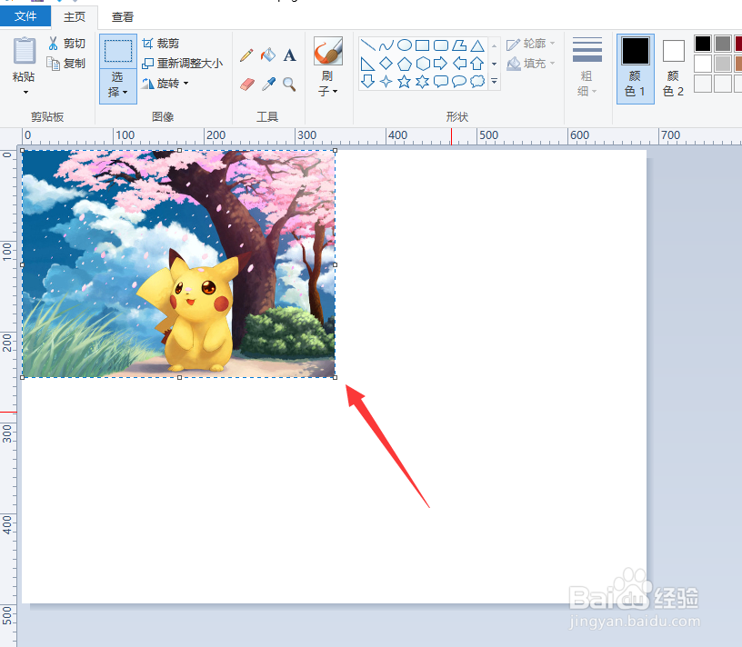Choose the Left arrow shape
This screenshot has width=742, height=647.
coord(459,64)
